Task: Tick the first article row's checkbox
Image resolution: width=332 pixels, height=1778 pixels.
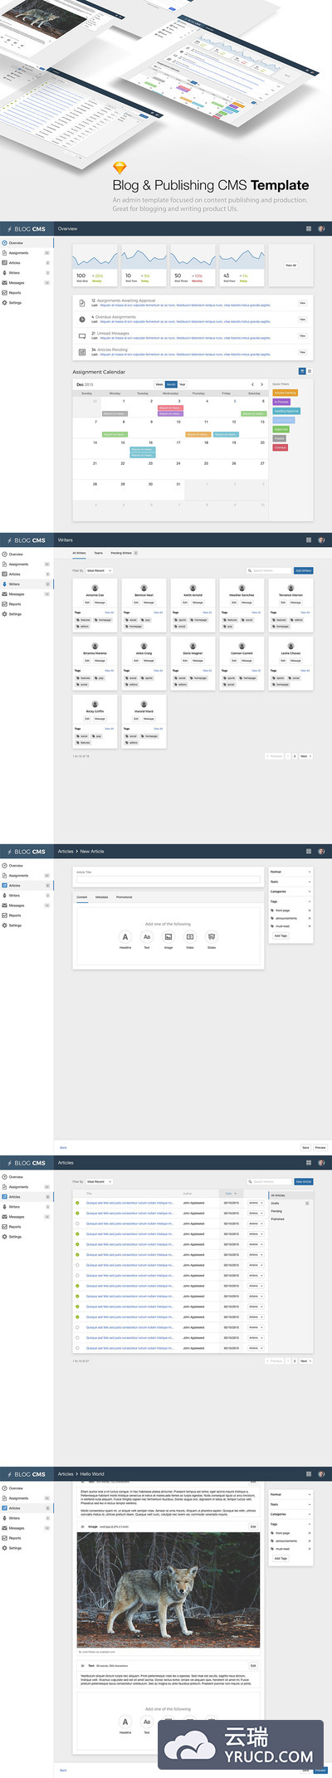Action: 77,1203
